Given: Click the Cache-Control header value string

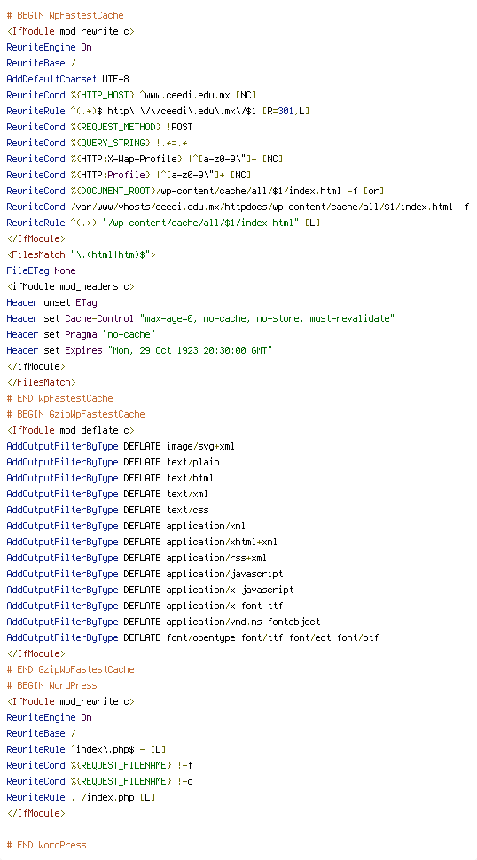Looking at the screenshot, I should [x=267, y=318].
